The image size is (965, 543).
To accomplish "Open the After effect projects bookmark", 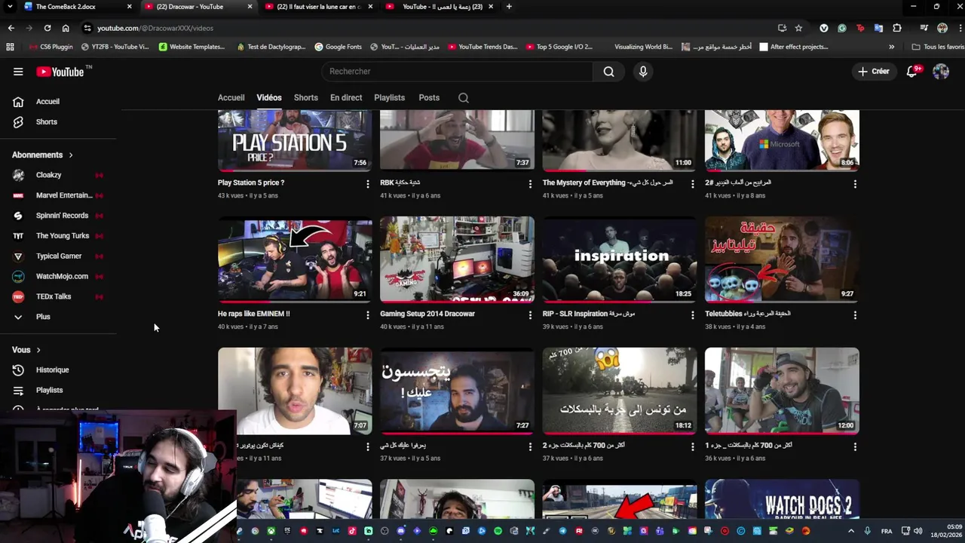I will pos(793,47).
